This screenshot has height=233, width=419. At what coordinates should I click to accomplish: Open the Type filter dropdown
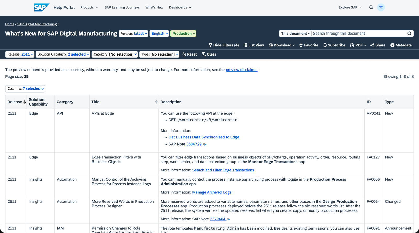pyautogui.click(x=159, y=54)
